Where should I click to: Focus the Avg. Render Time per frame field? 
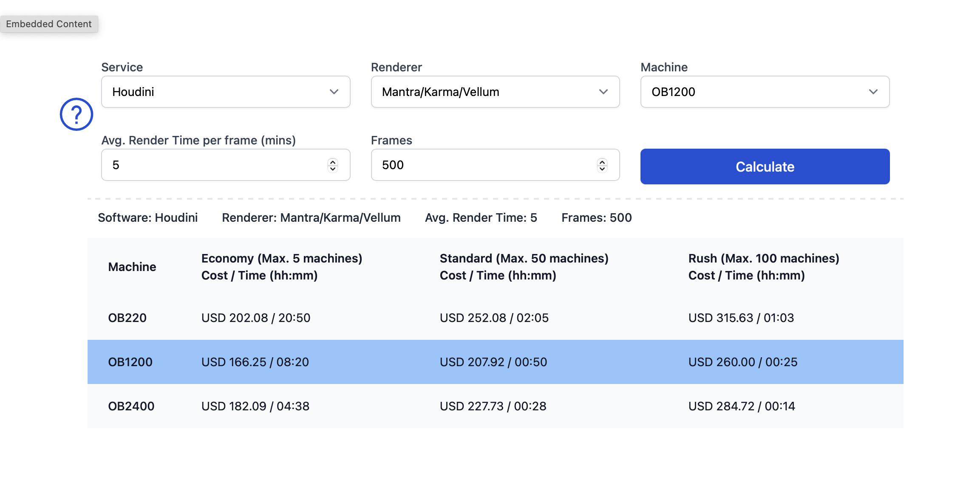click(x=226, y=165)
